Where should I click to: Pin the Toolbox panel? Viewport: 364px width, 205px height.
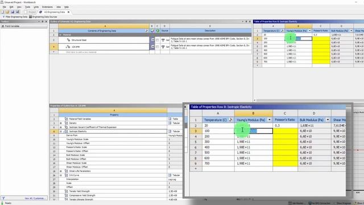43,22
